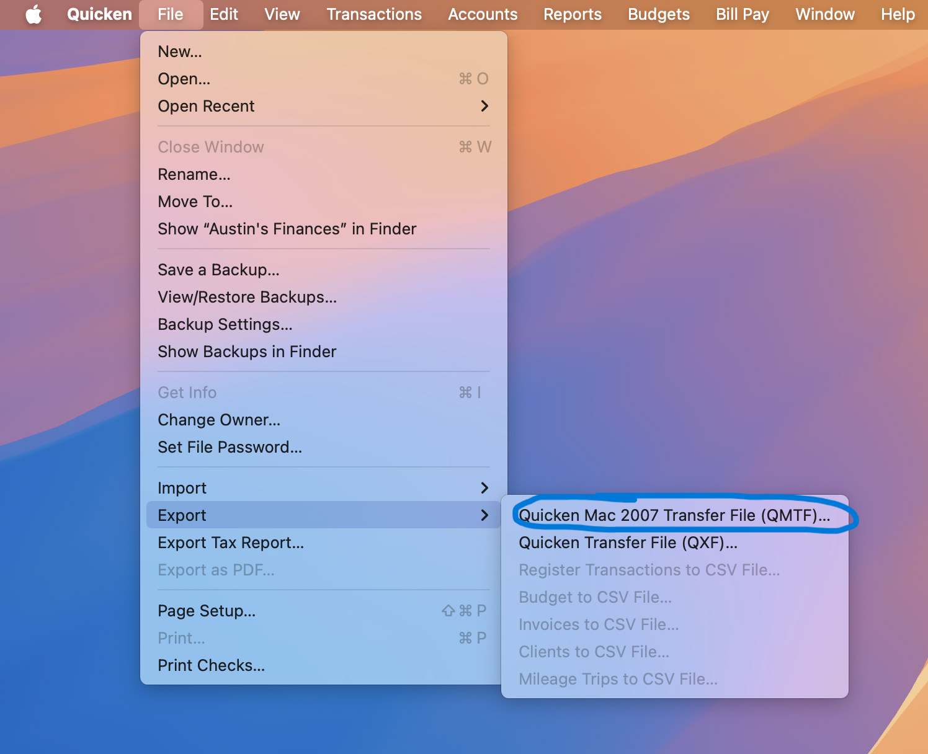Expand the Import submenu
This screenshot has width=928, height=754.
point(323,488)
